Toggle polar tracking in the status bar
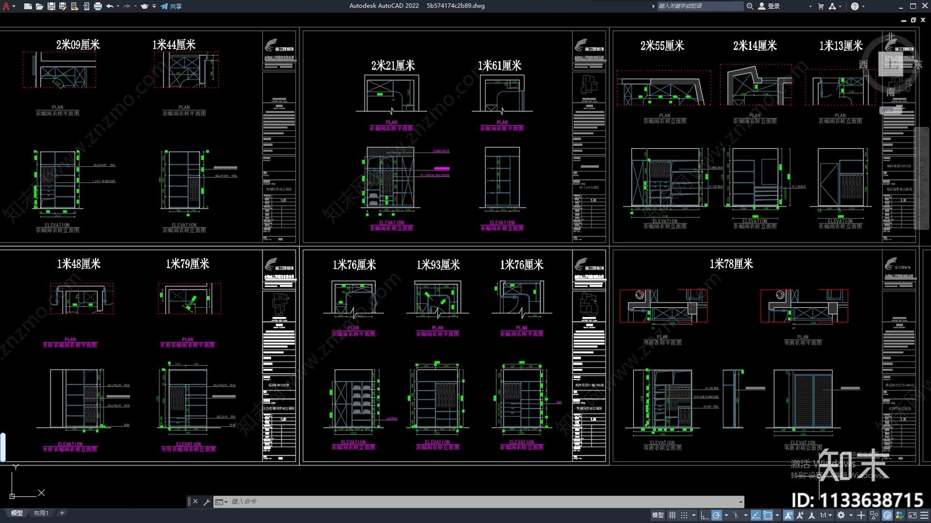931x523 pixels. (716, 515)
